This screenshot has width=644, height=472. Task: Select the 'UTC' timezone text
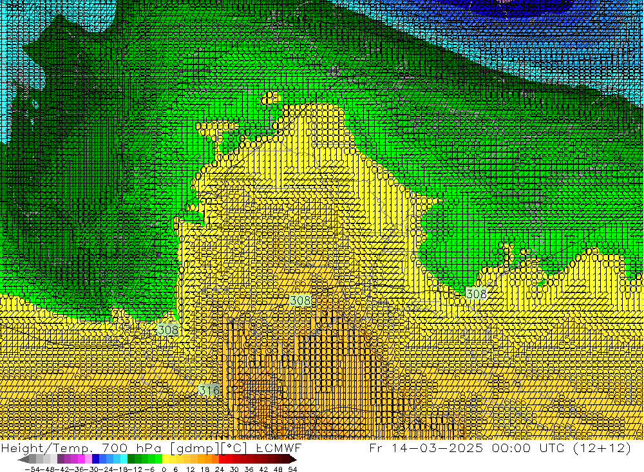553,448
